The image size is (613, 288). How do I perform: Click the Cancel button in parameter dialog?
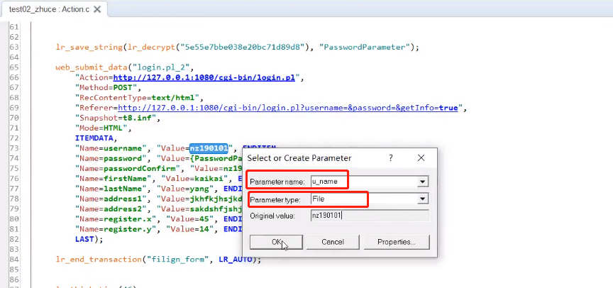(x=333, y=242)
